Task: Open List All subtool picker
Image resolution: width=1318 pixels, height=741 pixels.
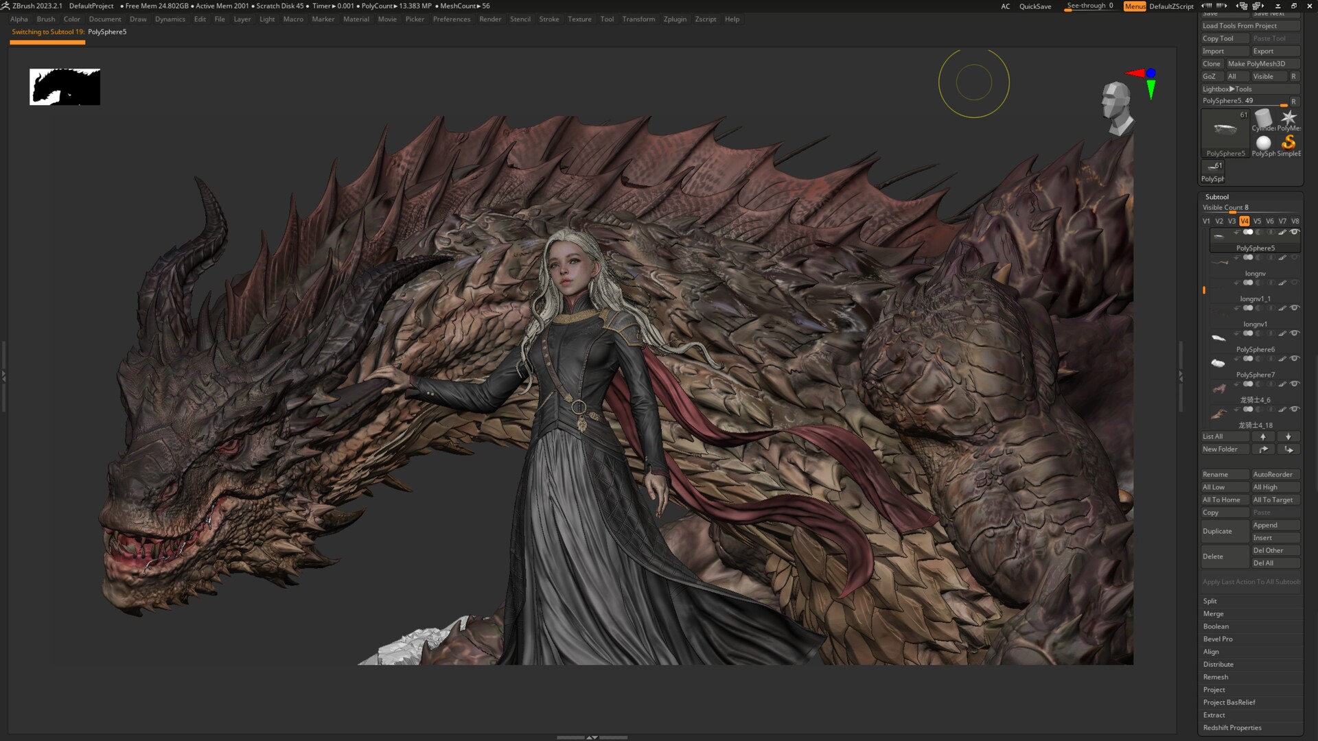Action: [1212, 436]
